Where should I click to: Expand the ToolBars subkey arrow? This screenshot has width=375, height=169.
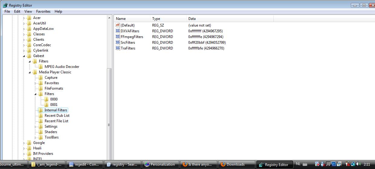tap(36, 138)
